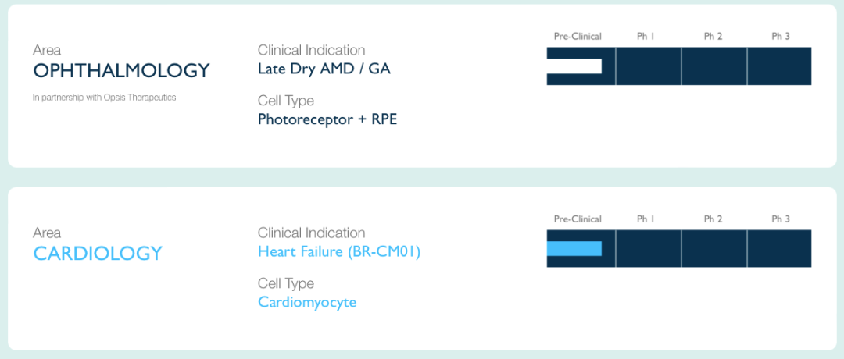The width and height of the screenshot is (844, 359).
Task: Click the Ph 2 label above Ophthalmology bar
Action: 713,37
